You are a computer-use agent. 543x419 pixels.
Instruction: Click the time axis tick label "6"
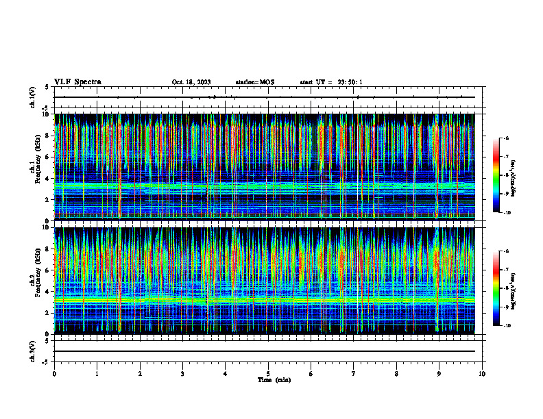[311, 374]
